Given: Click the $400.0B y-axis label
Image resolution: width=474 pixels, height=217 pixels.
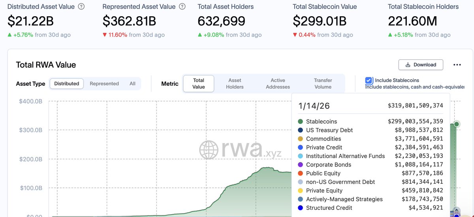Looking at the screenshot, I should pos(31,101).
